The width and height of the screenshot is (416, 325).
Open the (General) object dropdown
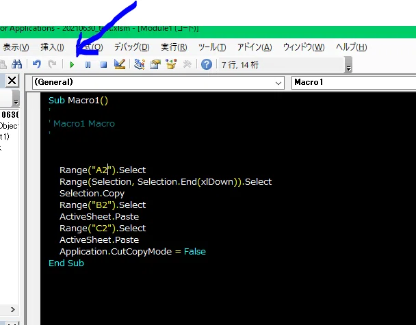tap(158, 83)
